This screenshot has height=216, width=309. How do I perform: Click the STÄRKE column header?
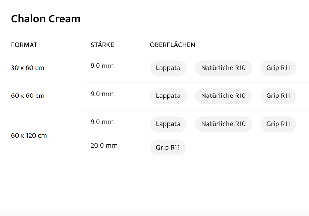102,45
